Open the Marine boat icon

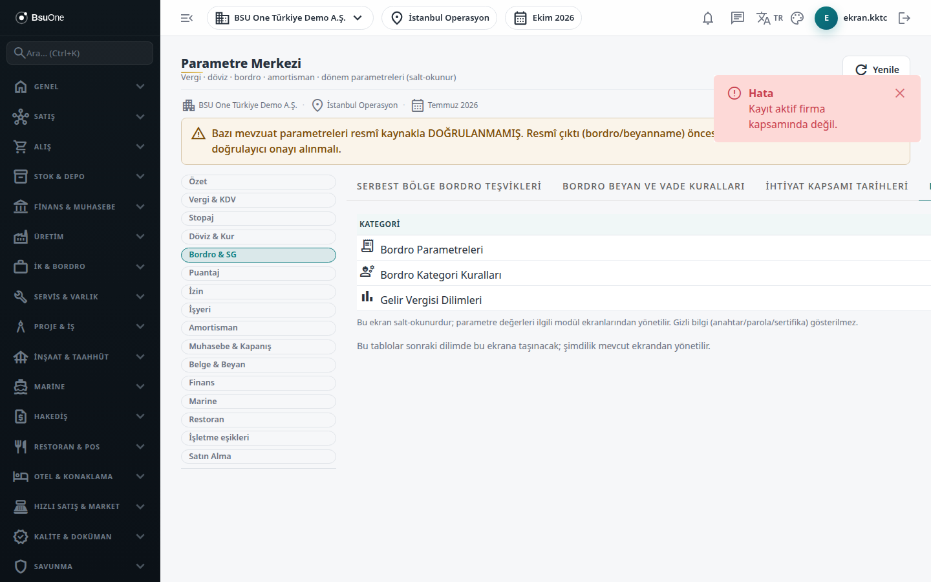coord(21,387)
